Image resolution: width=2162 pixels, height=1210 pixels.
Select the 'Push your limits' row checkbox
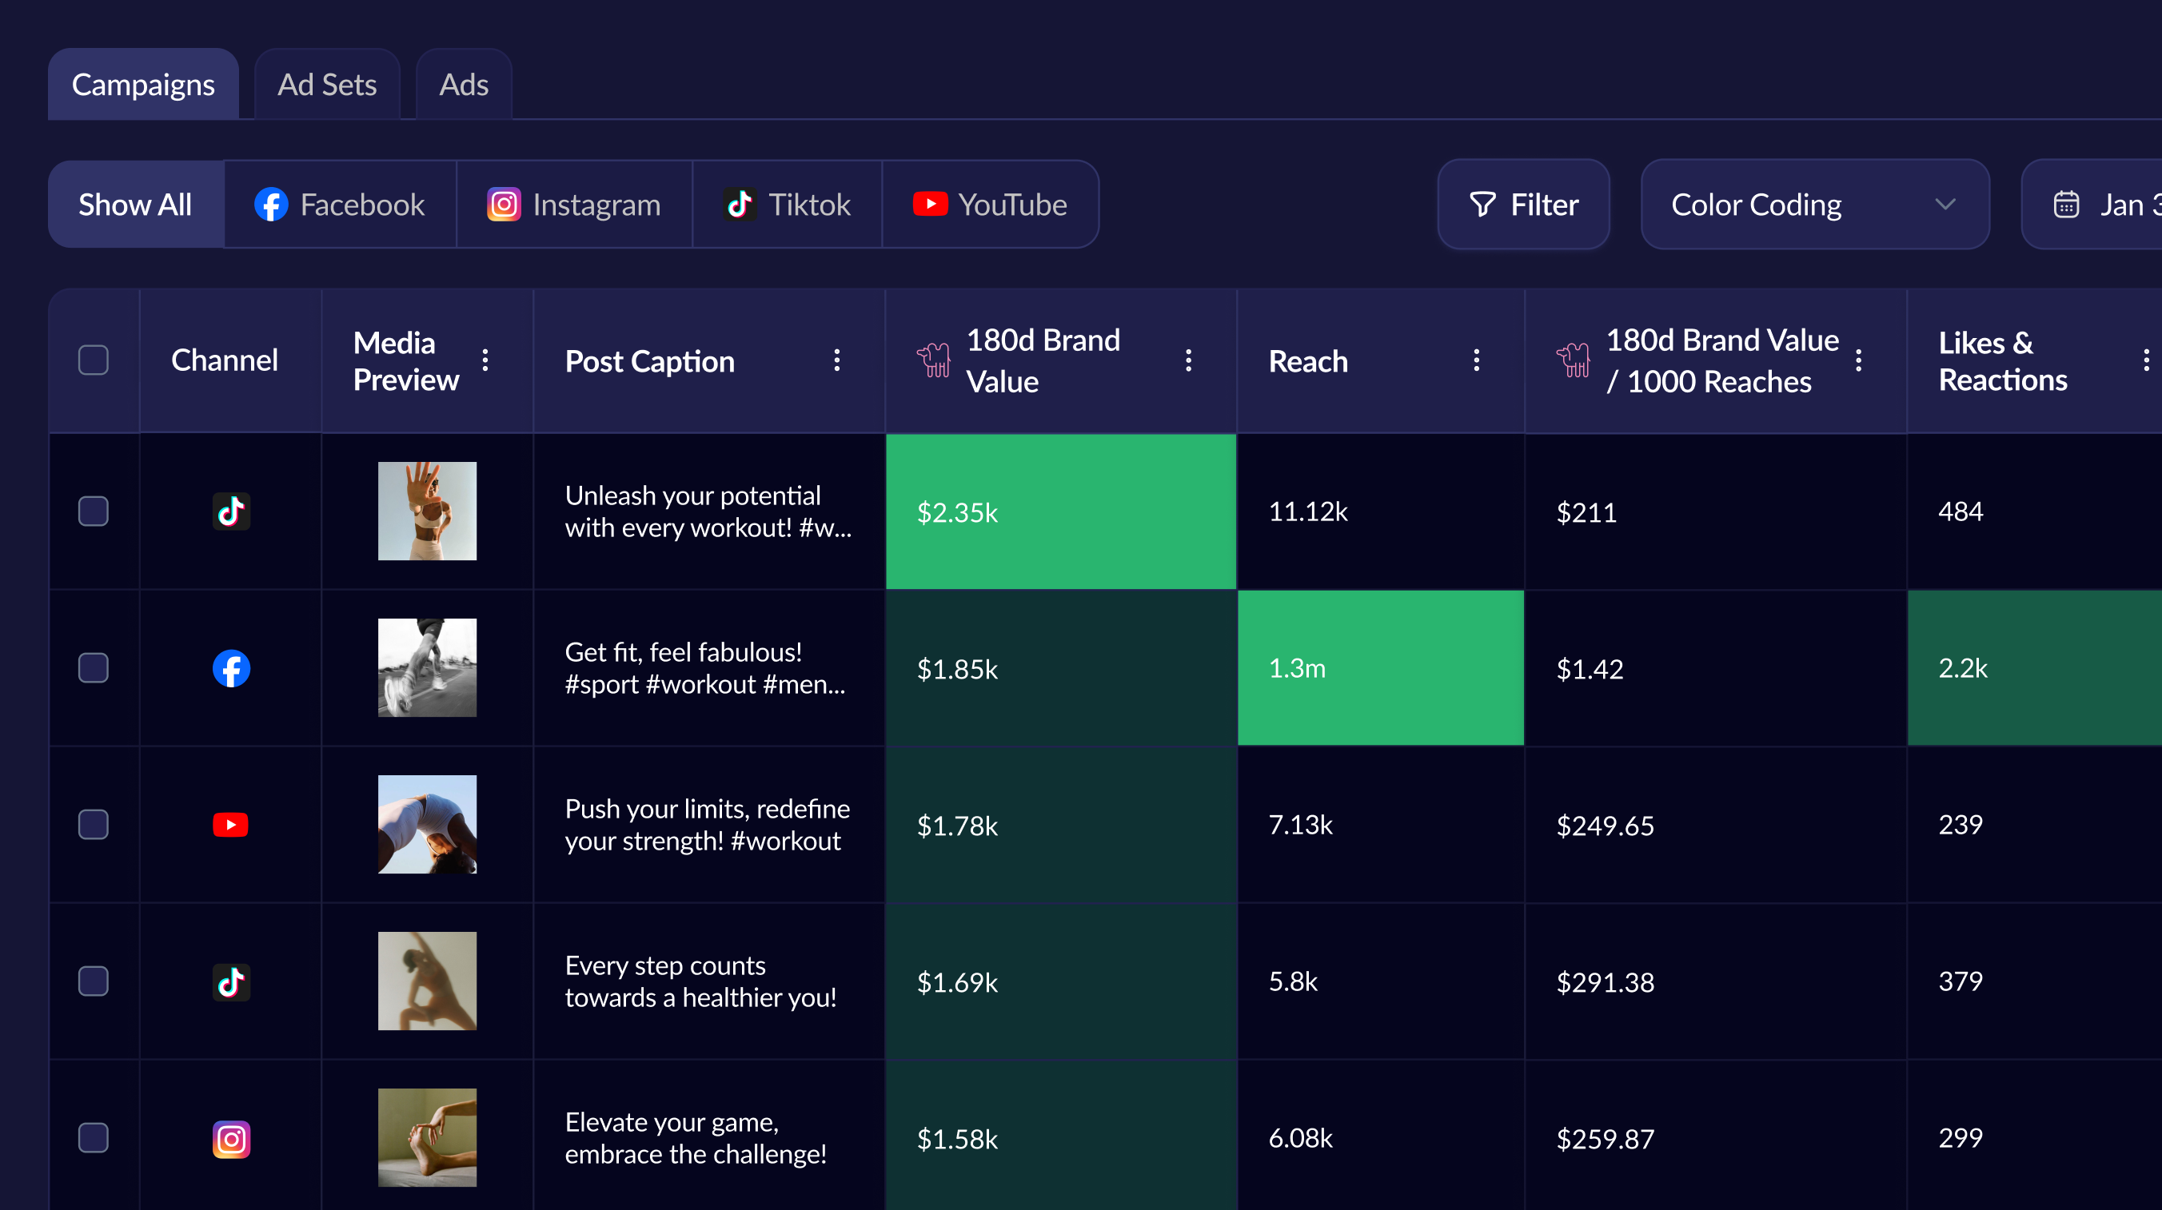94,825
